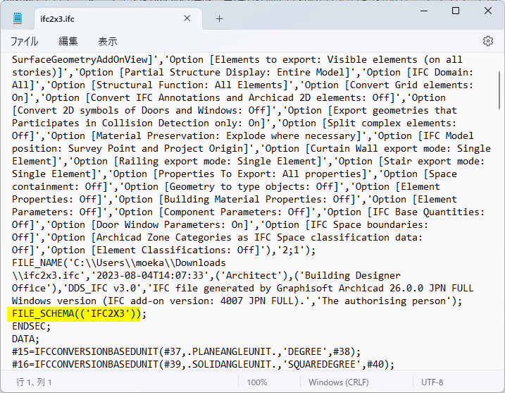Image resolution: width=505 pixels, height=393 pixels.
Task: Open the ファイル menu
Action: point(25,42)
